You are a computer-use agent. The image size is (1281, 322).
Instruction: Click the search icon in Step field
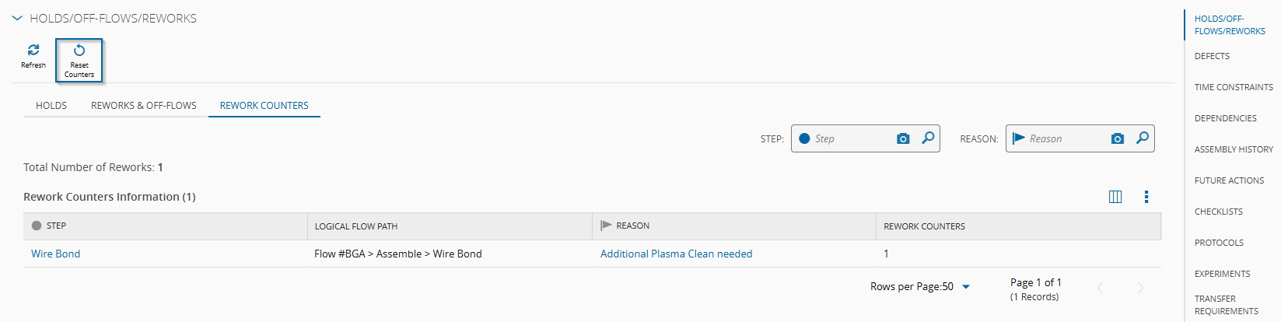point(928,138)
